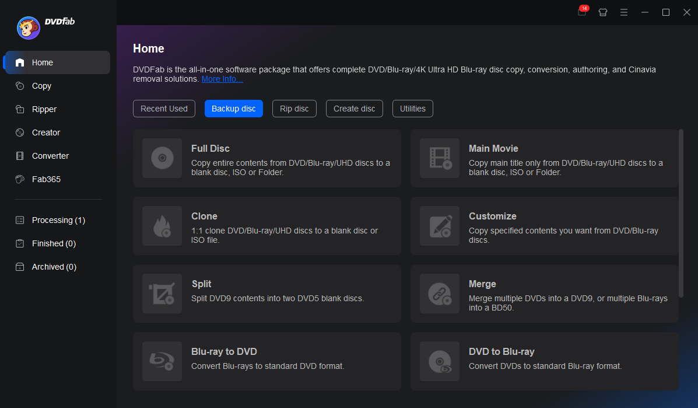The width and height of the screenshot is (698, 408).
Task: Choose the DVD to Blu-ray title
Action: (x=501, y=351)
